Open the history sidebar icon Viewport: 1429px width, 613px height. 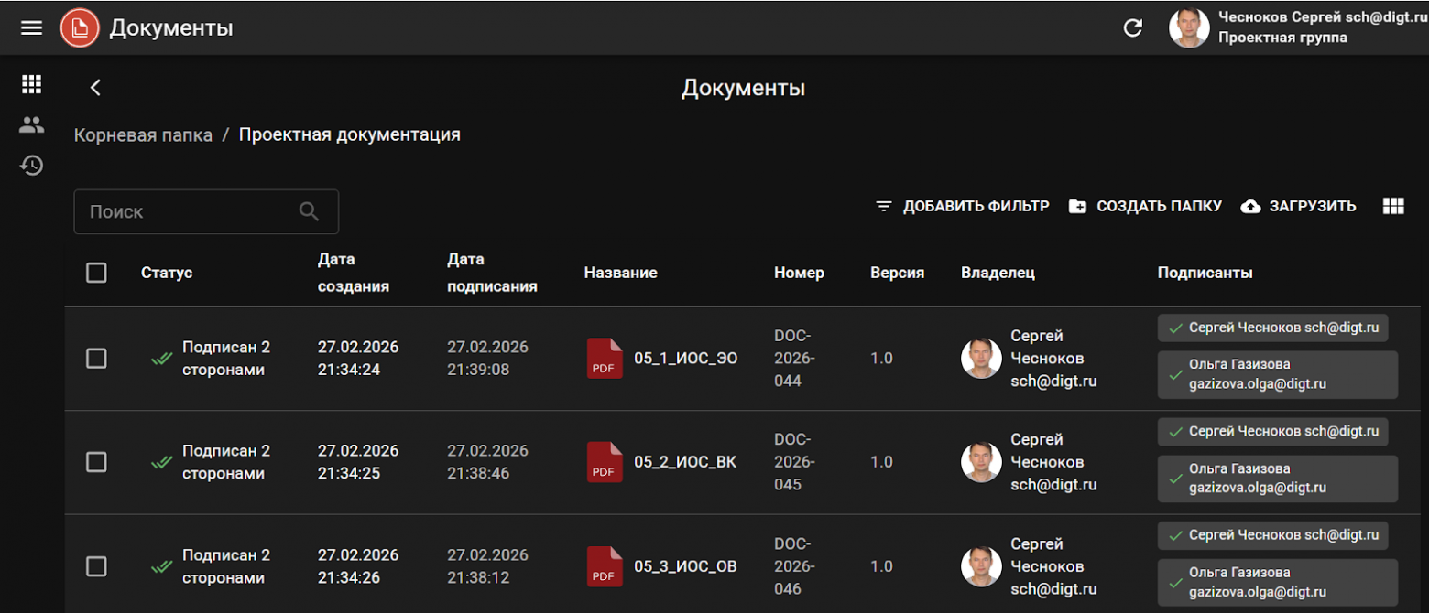(32, 166)
